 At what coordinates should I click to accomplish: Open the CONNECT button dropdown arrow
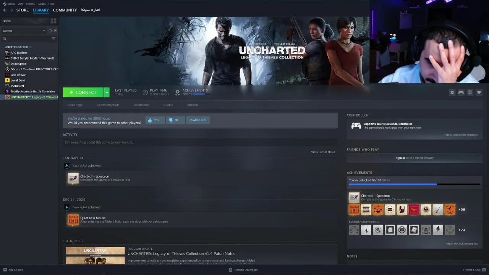click(x=107, y=92)
